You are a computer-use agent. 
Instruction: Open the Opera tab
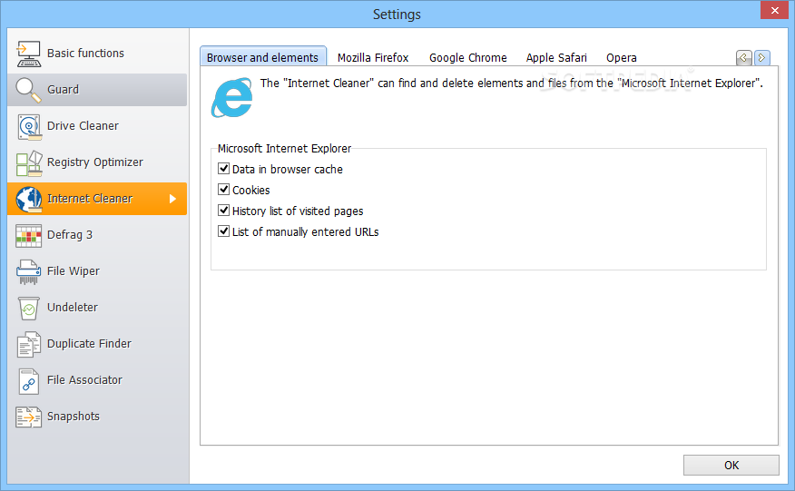coord(621,58)
